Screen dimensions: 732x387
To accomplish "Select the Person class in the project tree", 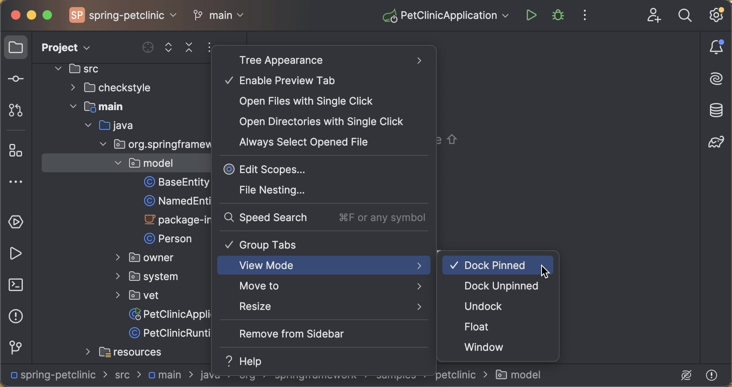I will click(x=173, y=239).
